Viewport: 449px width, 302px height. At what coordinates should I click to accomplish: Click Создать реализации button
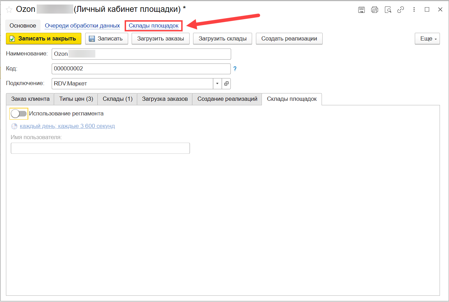[x=289, y=39]
